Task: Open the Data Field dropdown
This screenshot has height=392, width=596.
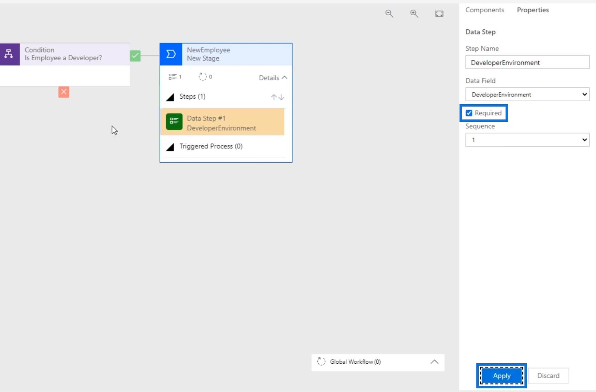Action: pyautogui.click(x=527, y=95)
